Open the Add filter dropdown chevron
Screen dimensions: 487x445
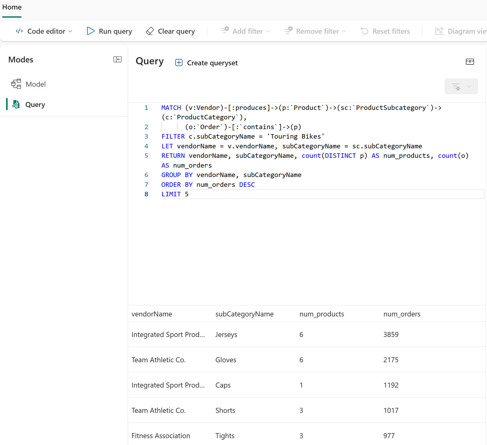tap(268, 31)
